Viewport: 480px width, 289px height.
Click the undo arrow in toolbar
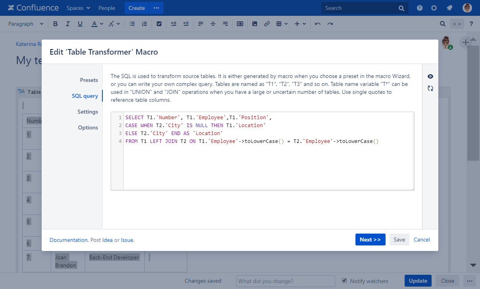tap(317, 24)
